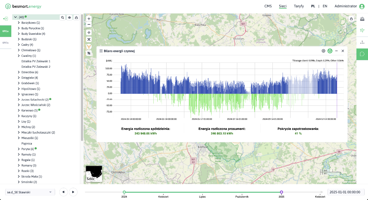Open the CMS menu
Image resolution: width=368 pixels, height=200 pixels.
pos(268,6)
